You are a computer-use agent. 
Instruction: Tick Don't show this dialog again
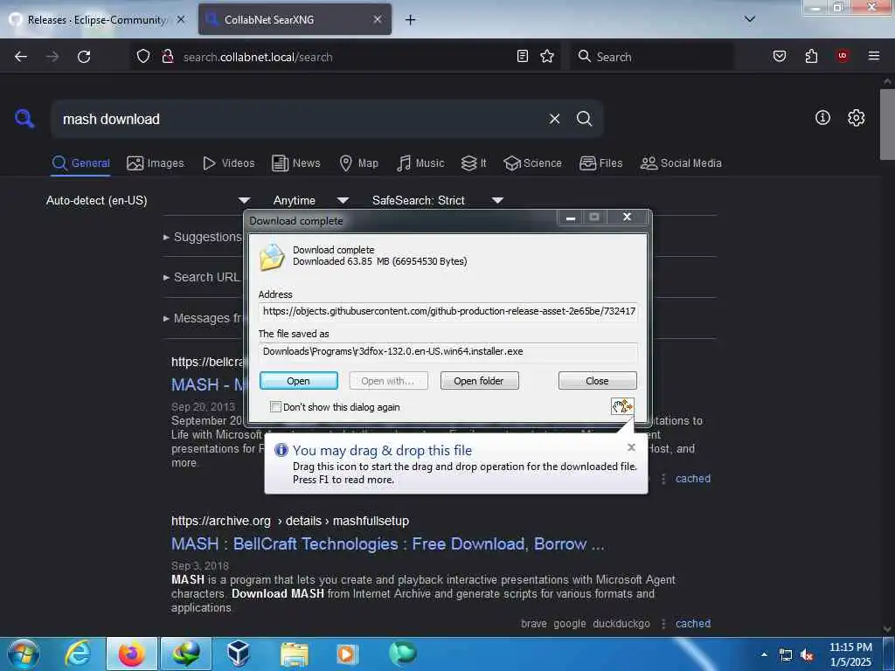(x=275, y=407)
